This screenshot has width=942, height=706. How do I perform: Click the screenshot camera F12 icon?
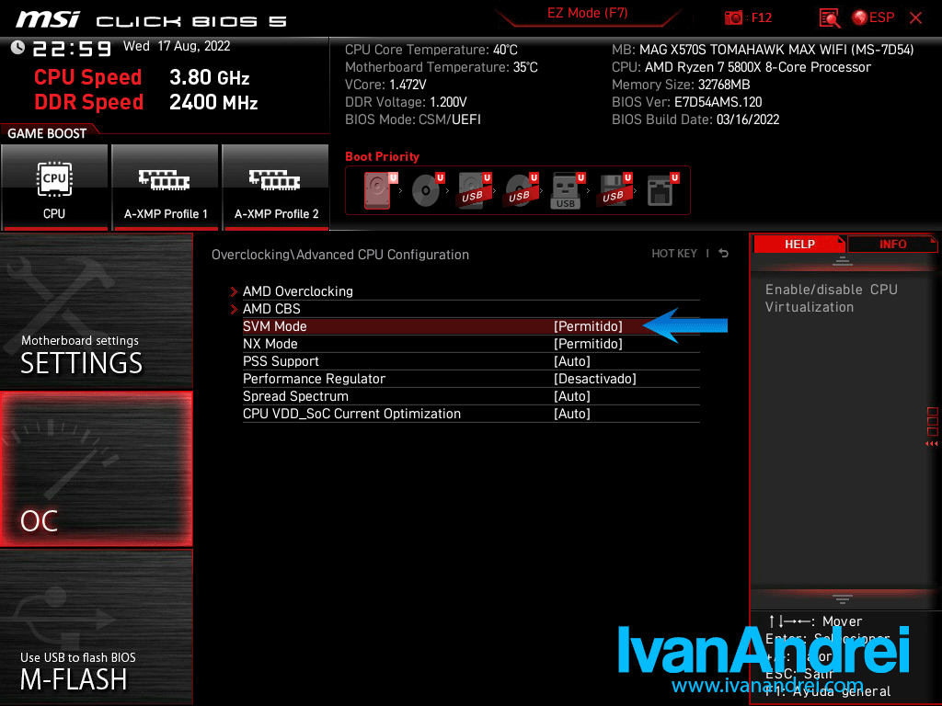tap(734, 17)
